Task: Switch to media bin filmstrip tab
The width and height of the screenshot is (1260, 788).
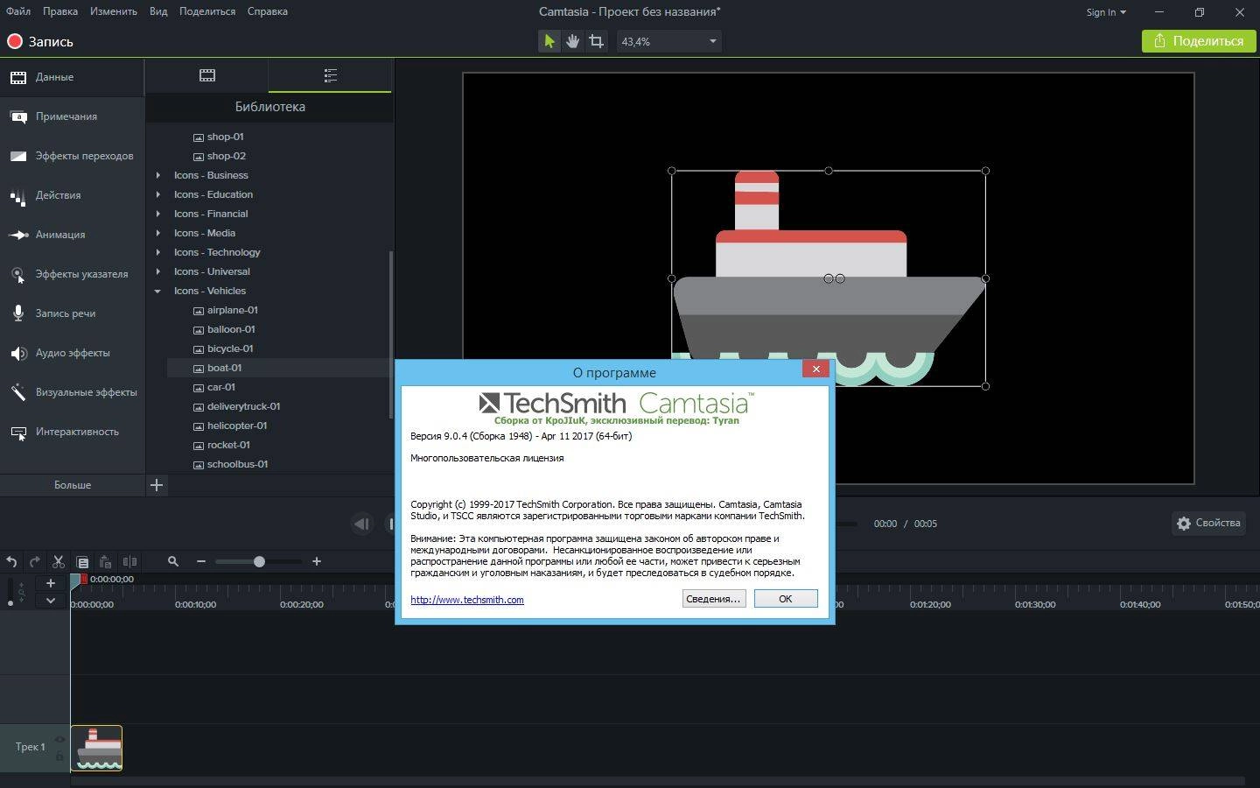Action: (207, 75)
